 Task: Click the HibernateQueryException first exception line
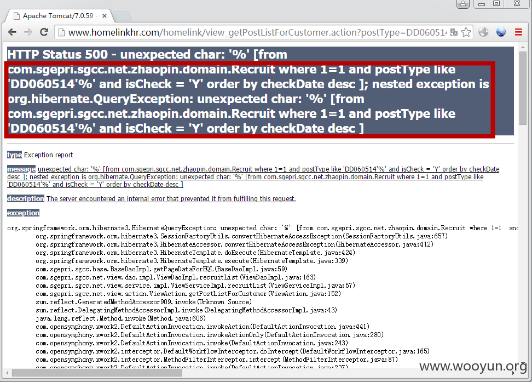click(263, 228)
